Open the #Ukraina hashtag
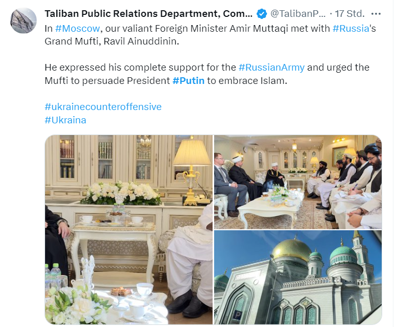The image size is (396, 327). tap(66, 120)
